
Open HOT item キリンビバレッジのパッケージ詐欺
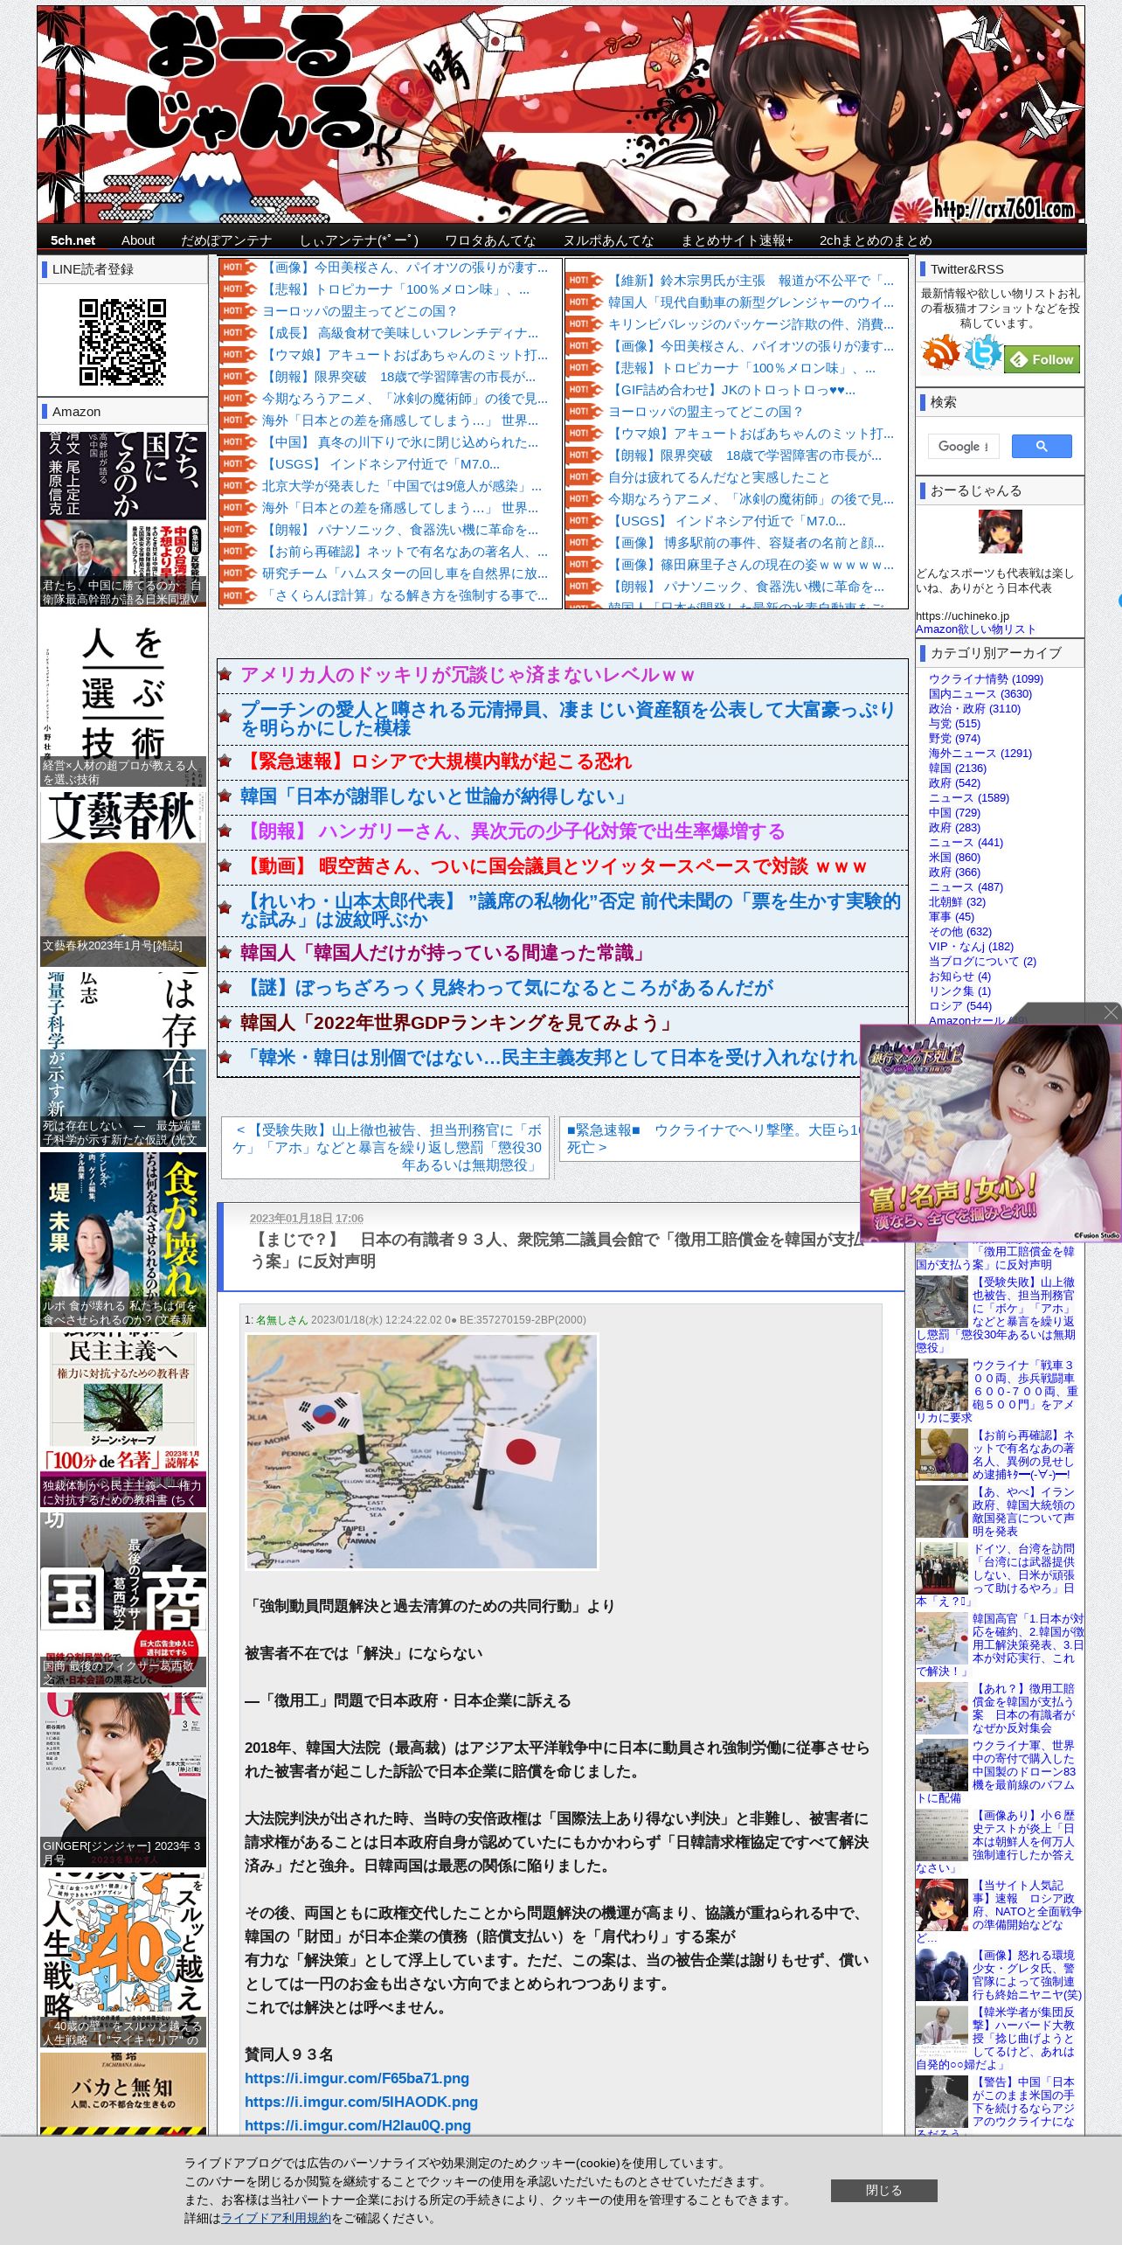click(751, 324)
